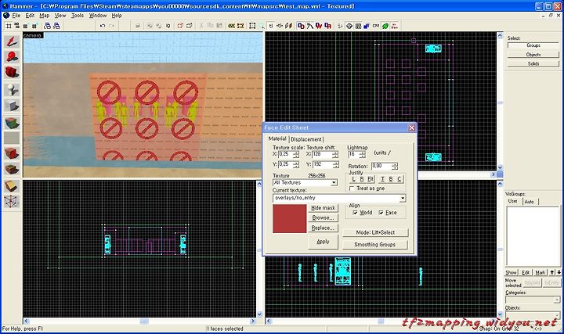This screenshot has width=564, height=334.
Task: Click the Lightmap scale spinner arrows
Action: (x=362, y=154)
